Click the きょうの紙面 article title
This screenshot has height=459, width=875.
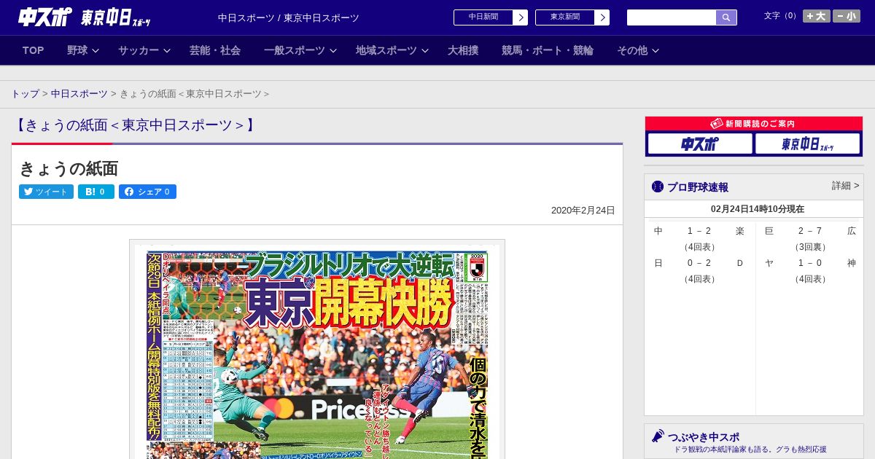coord(69,169)
